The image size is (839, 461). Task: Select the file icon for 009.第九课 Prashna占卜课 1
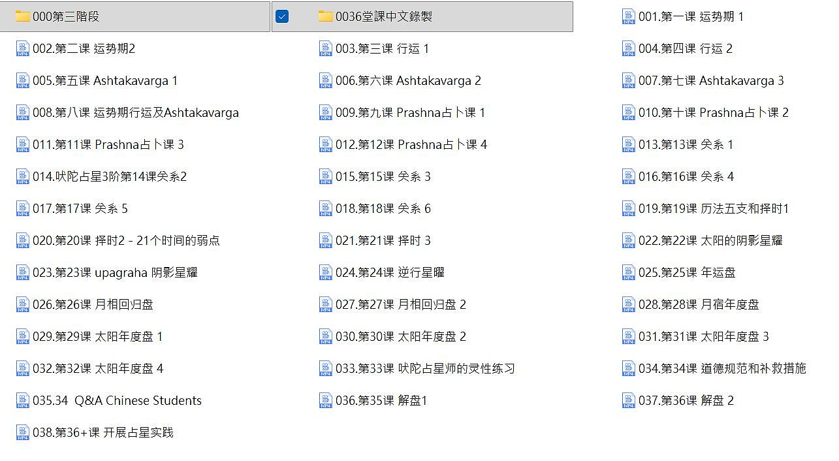click(x=326, y=112)
